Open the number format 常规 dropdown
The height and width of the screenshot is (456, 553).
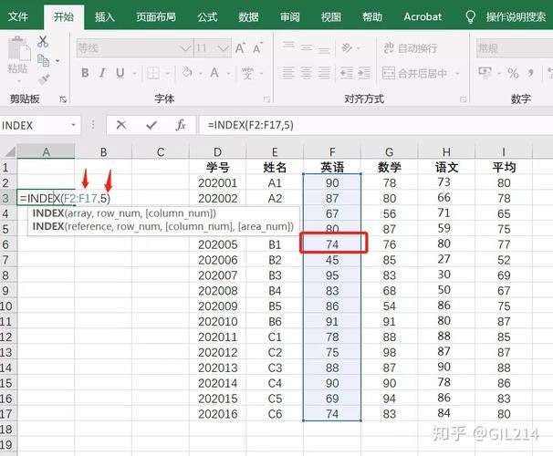click(514, 48)
